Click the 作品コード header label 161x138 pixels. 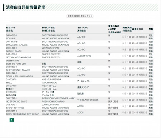(x=11, y=28)
